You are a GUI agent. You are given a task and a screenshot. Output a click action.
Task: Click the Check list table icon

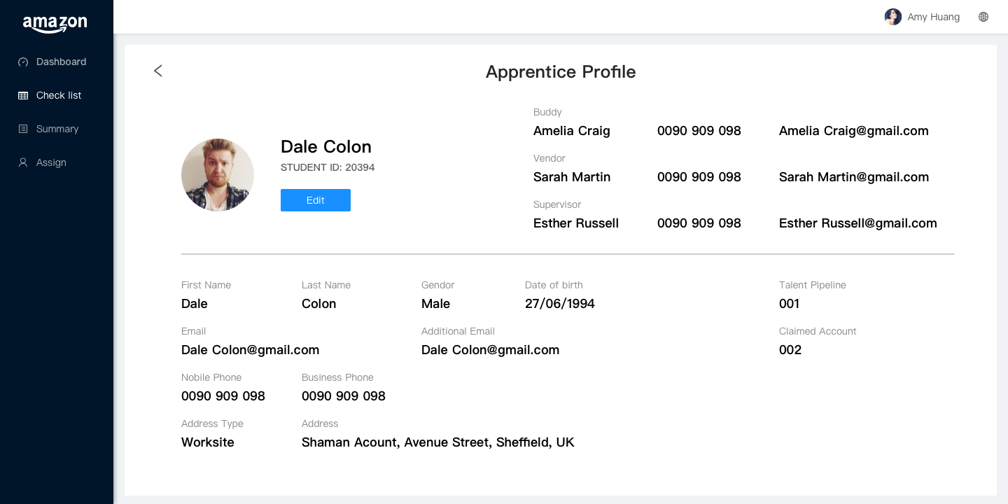[23, 95]
